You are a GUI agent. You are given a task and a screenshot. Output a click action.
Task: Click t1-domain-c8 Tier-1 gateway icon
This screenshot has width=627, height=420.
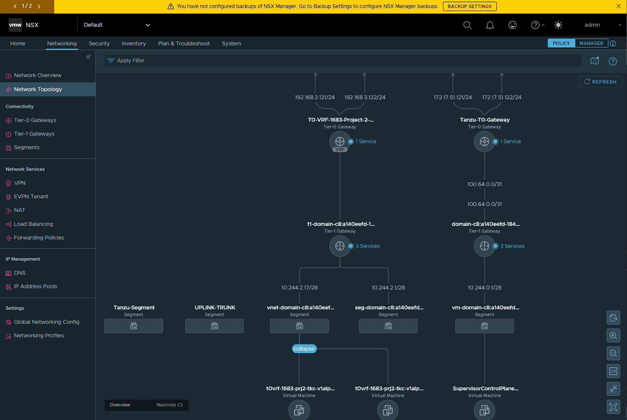[340, 246]
